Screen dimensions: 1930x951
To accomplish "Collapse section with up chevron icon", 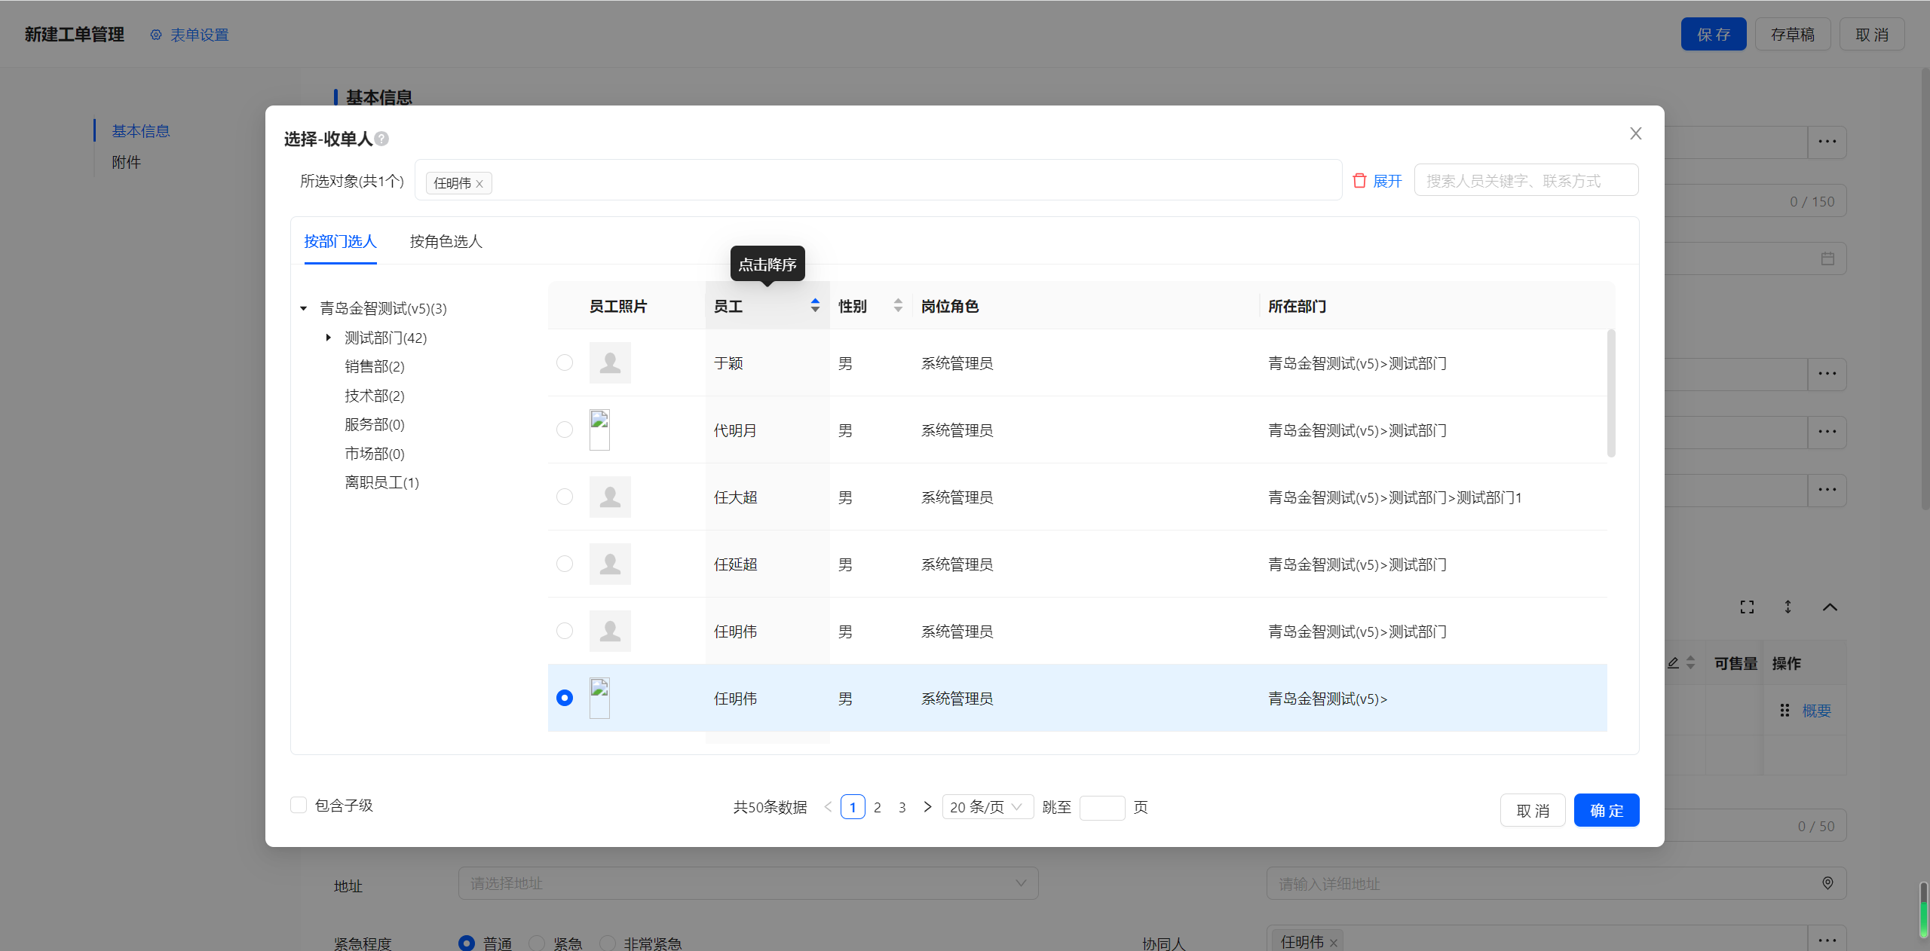I will click(1830, 607).
